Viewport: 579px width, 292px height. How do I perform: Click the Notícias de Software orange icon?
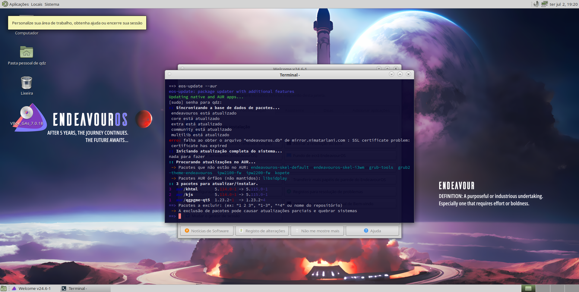[x=187, y=231]
